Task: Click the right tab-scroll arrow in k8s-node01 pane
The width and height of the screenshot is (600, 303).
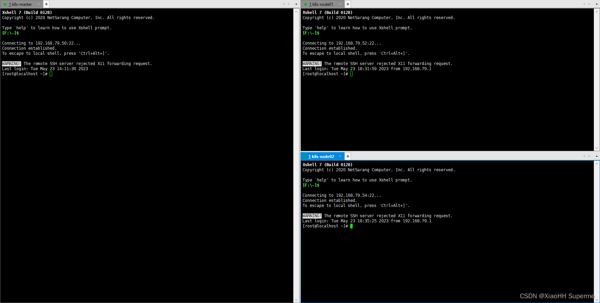Action: [x=589, y=4]
